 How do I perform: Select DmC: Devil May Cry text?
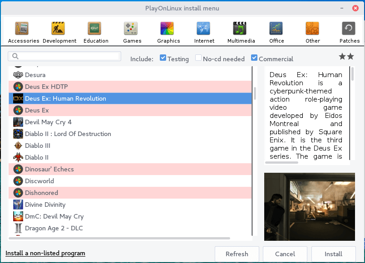click(54, 216)
